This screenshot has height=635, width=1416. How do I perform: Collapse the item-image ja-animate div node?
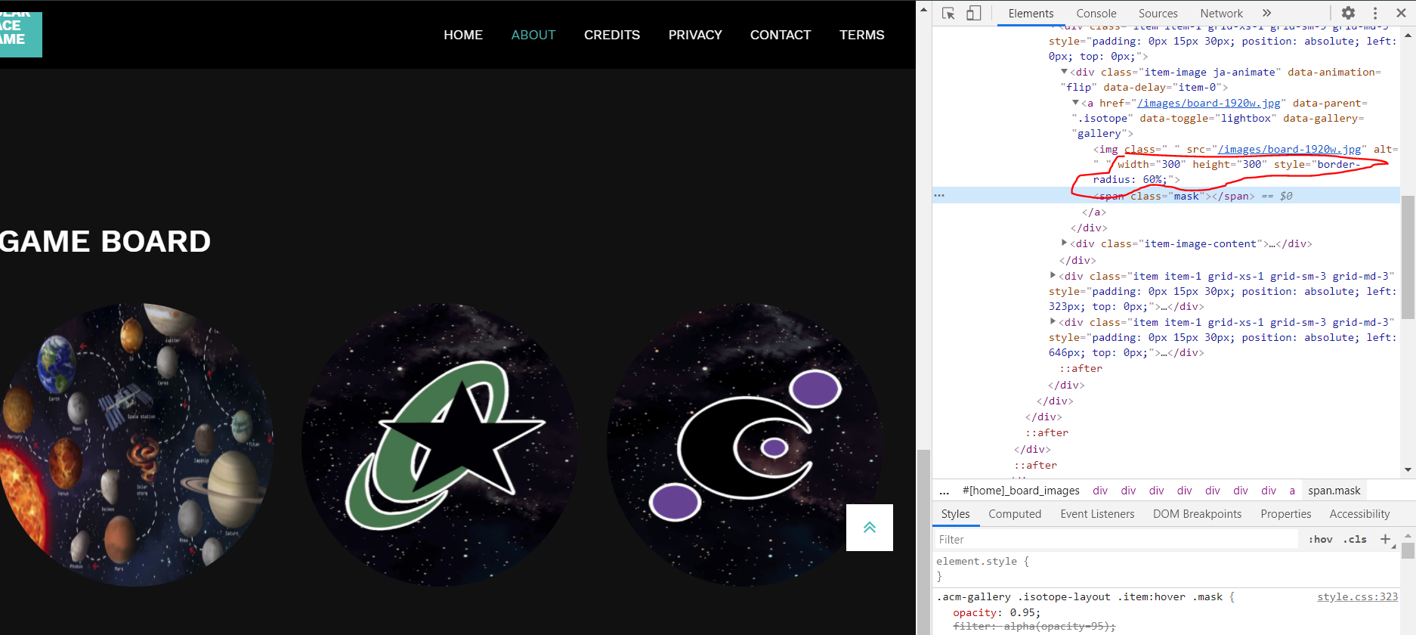pyautogui.click(x=1064, y=72)
